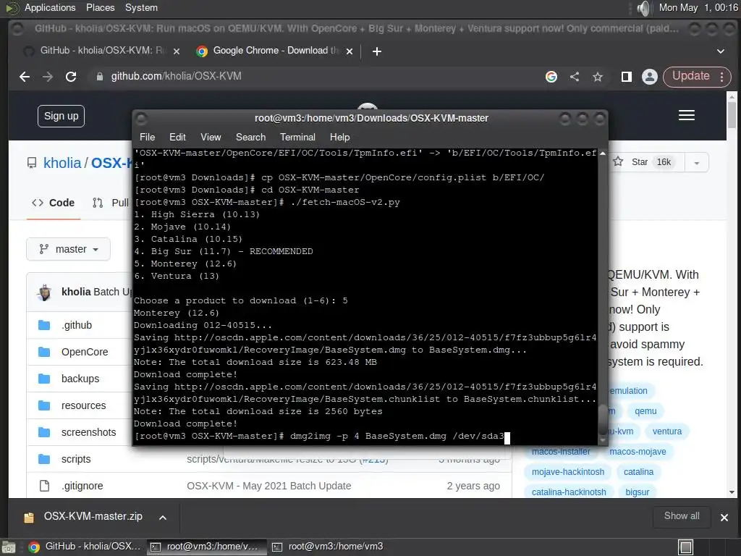This screenshot has width=741, height=556.
Task: Click the qemu topic tag
Action: coord(645,411)
